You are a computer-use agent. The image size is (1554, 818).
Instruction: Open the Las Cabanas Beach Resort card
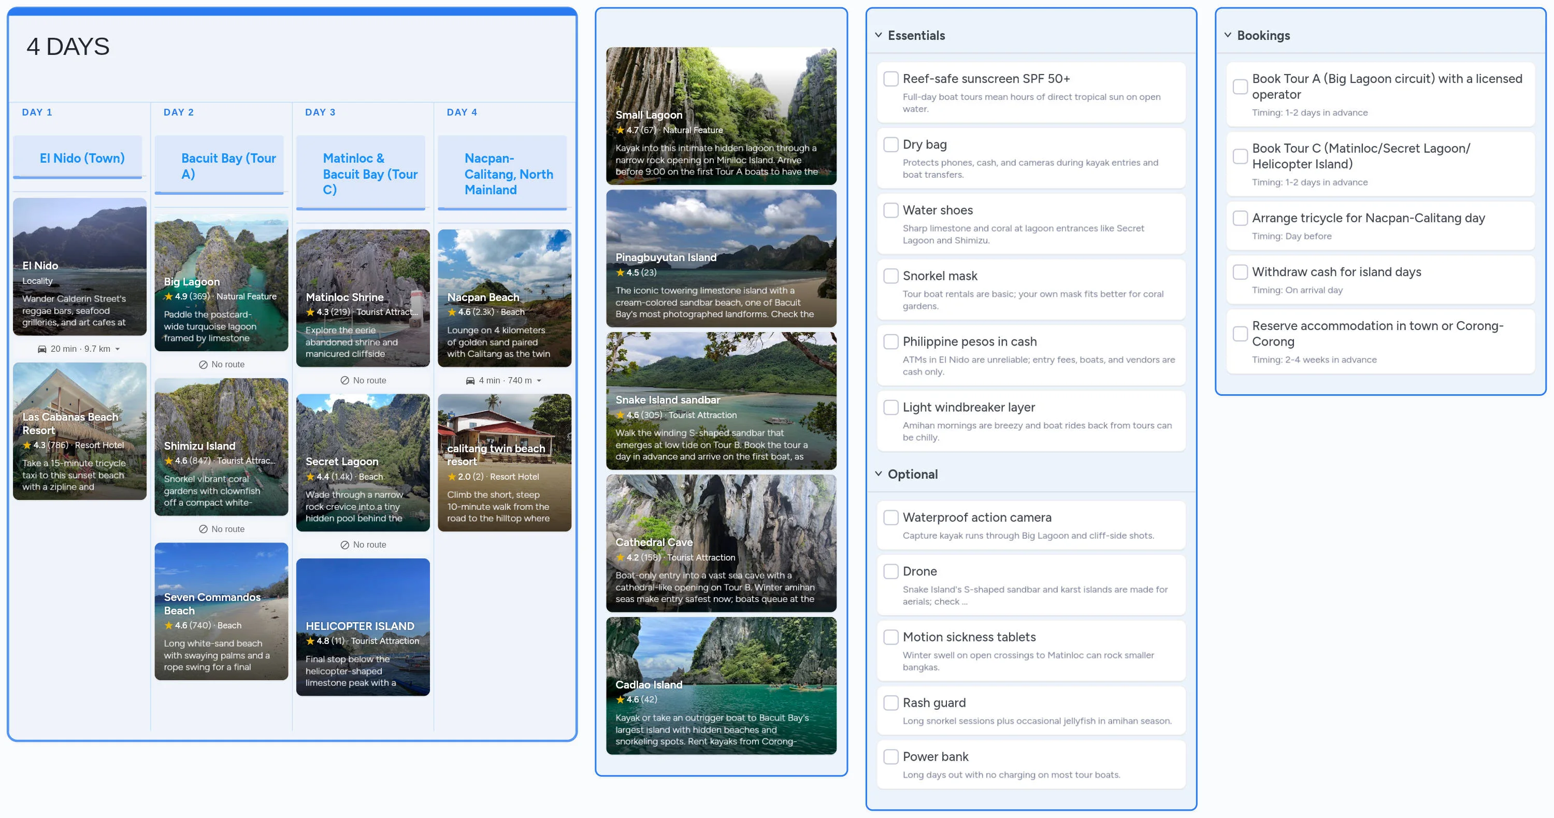80,432
